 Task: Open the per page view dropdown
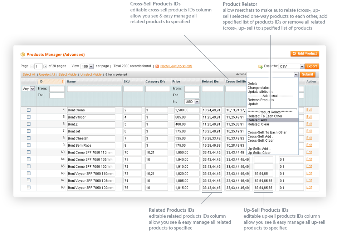point(87,66)
